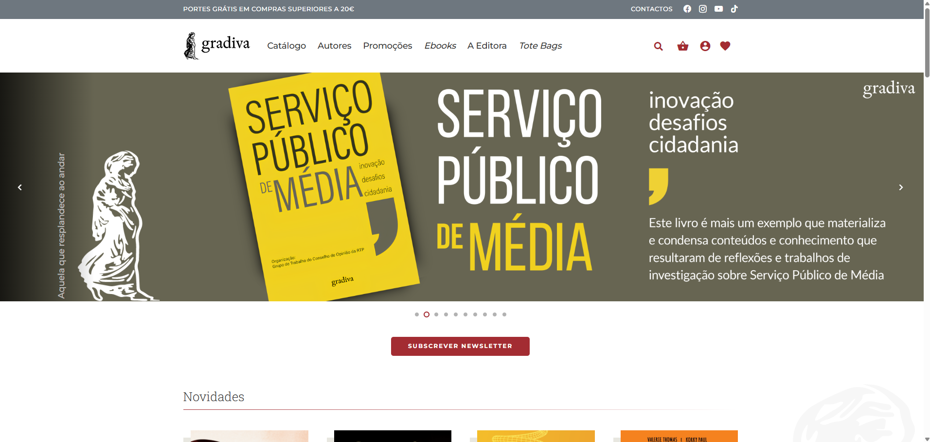The width and height of the screenshot is (930, 442).
Task: Select the seventh carousel pagination dot
Action: 475,314
